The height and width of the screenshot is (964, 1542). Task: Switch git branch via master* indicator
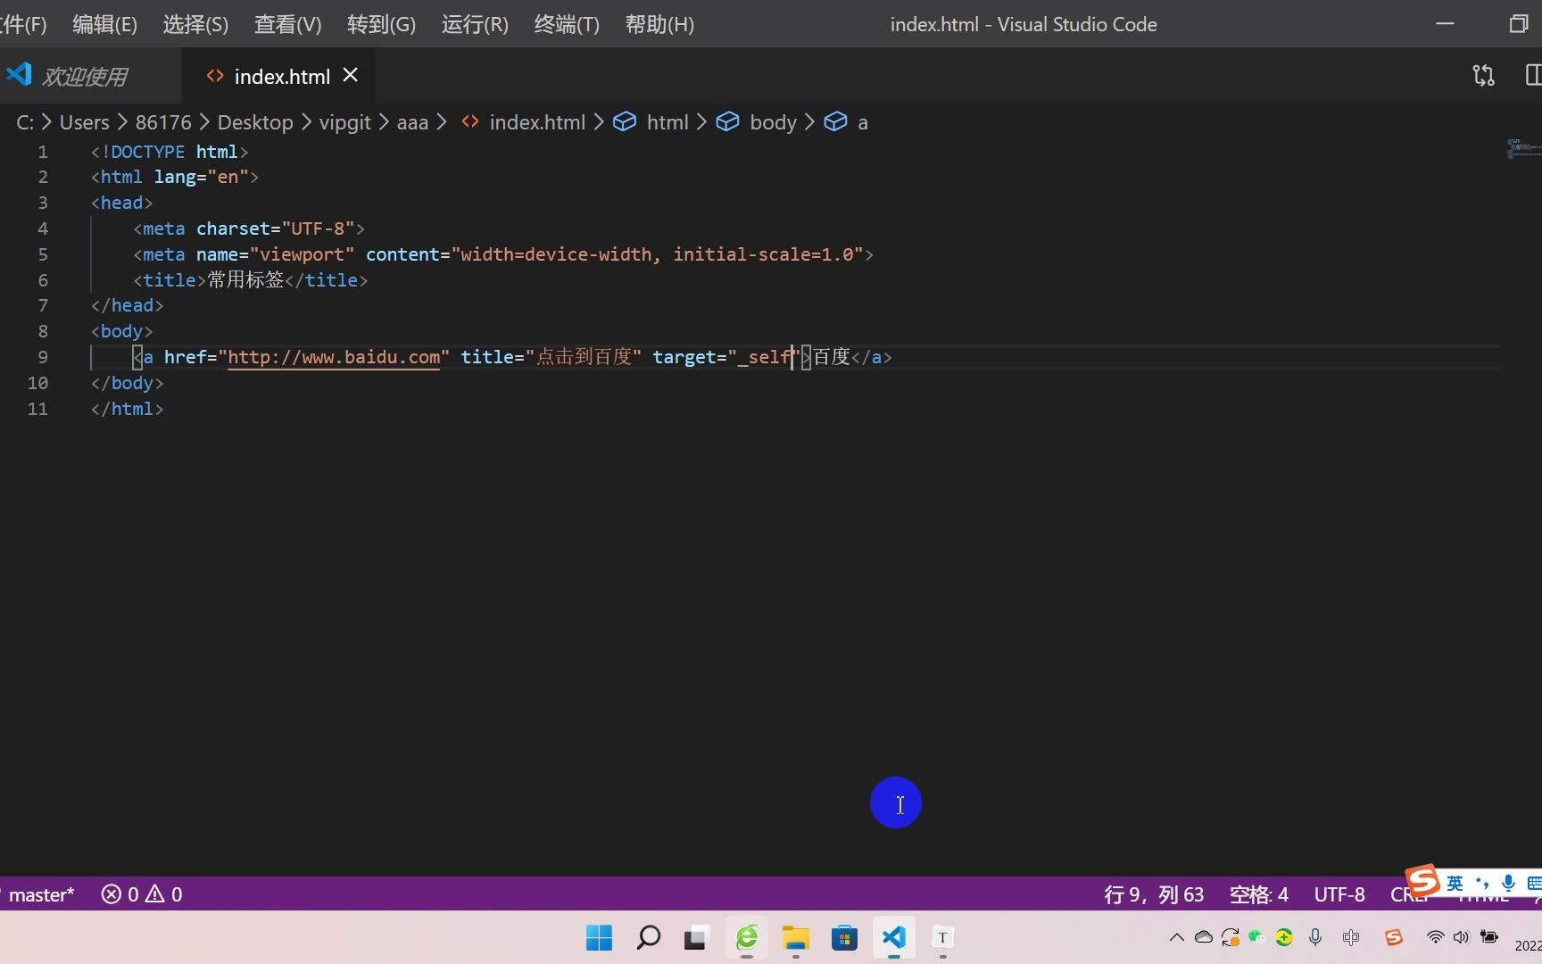pyautogui.click(x=38, y=893)
